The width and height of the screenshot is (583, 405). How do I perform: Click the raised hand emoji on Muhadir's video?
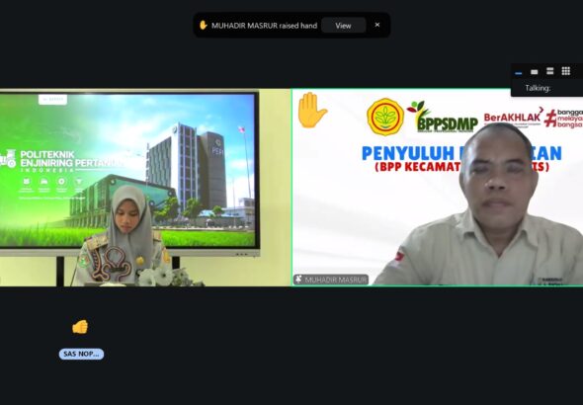click(x=311, y=110)
